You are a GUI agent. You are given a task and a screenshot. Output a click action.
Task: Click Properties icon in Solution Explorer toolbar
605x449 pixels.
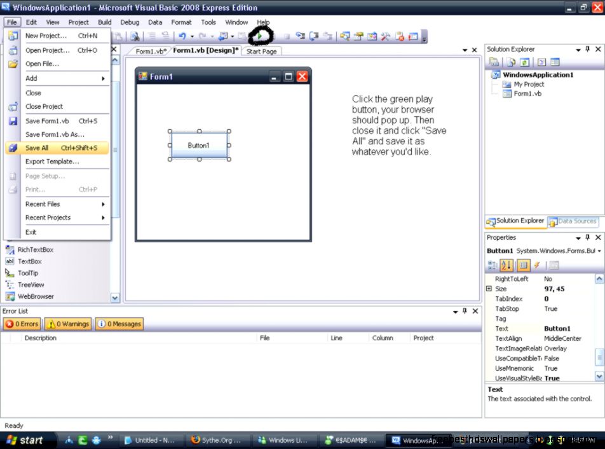coord(494,62)
